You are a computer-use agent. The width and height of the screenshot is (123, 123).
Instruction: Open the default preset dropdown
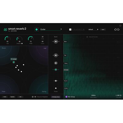[x=93, y=30]
